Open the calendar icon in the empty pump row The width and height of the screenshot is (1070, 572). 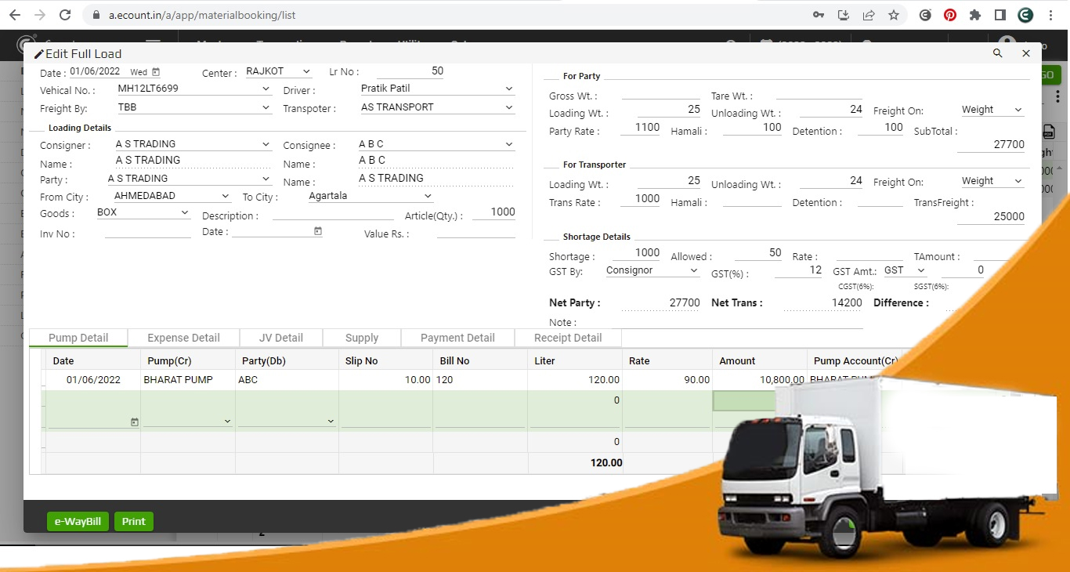(135, 422)
